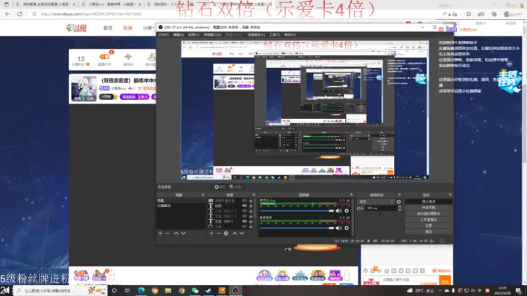Lock the 钻石 source
This screenshot has width=527, height=296.
[251, 206]
